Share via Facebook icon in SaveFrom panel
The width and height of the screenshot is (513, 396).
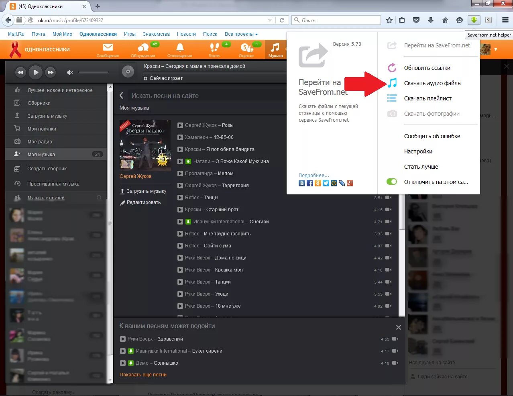point(310,183)
